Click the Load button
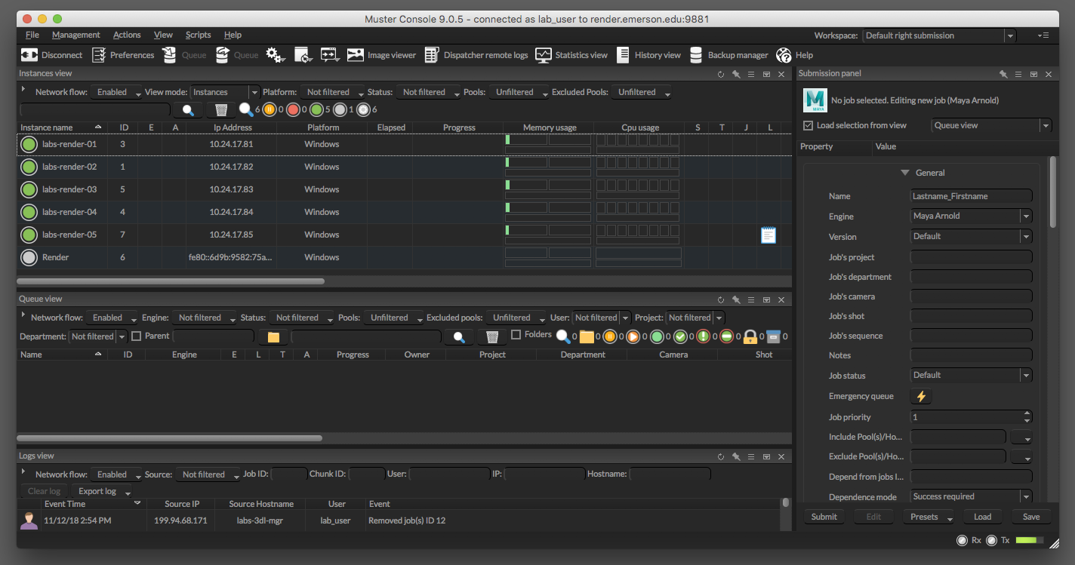This screenshot has height=565, width=1075. (x=982, y=517)
